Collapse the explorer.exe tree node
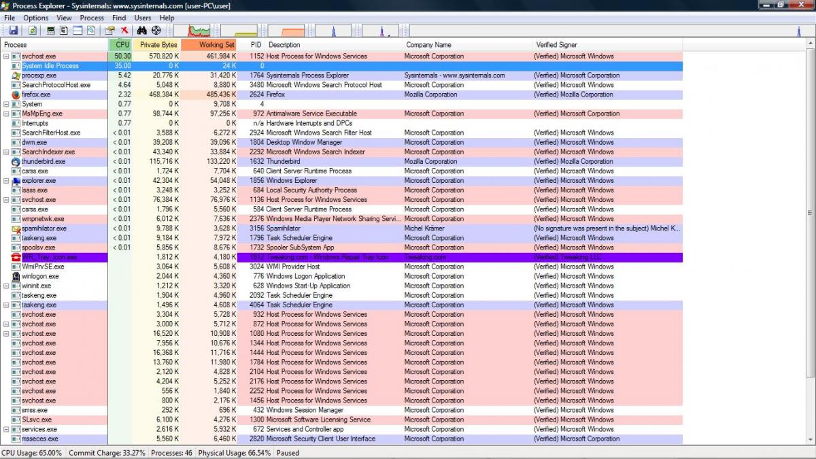The height and width of the screenshot is (459, 816). [x=6, y=181]
